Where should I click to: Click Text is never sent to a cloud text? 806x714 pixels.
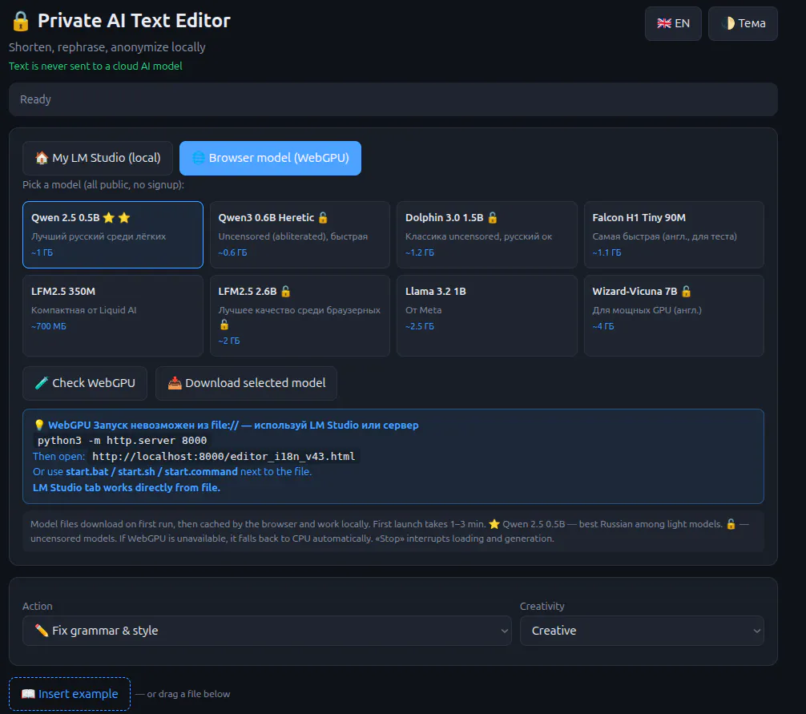tap(95, 66)
